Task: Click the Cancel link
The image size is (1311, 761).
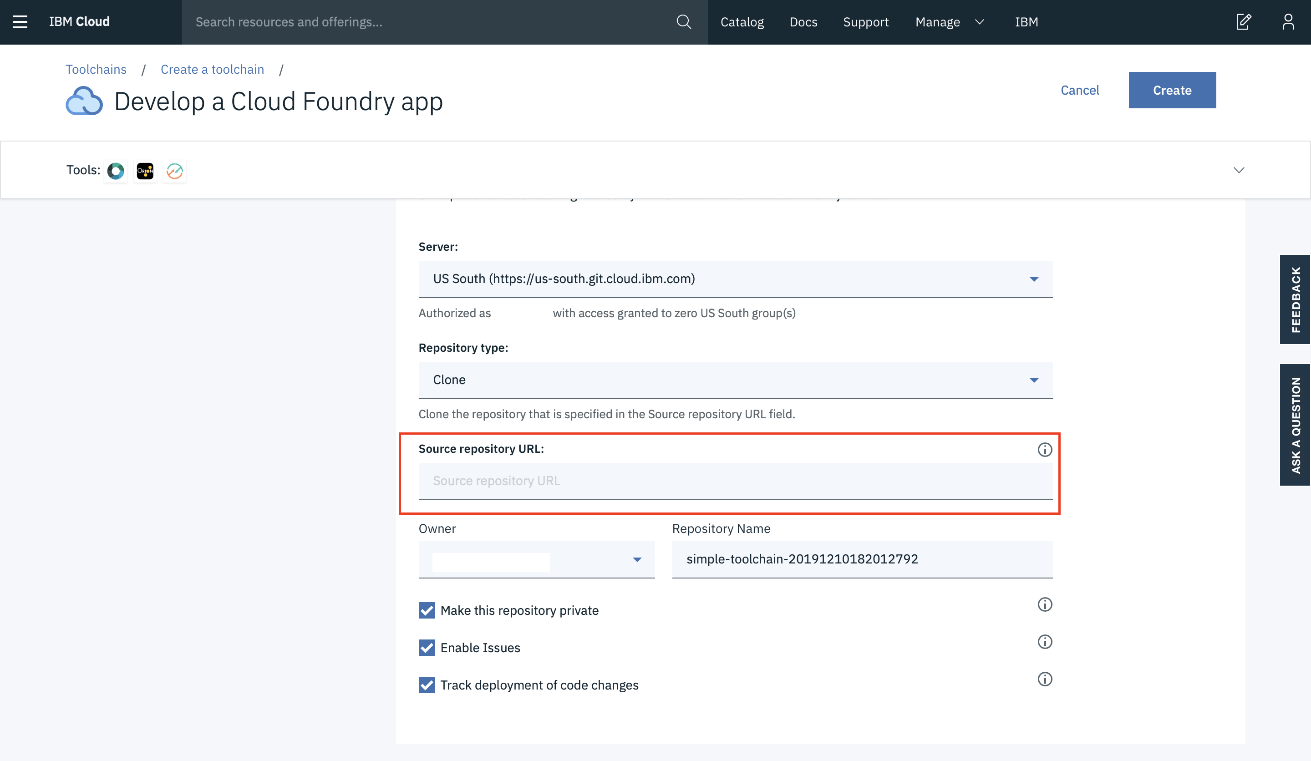Action: pyautogui.click(x=1079, y=90)
